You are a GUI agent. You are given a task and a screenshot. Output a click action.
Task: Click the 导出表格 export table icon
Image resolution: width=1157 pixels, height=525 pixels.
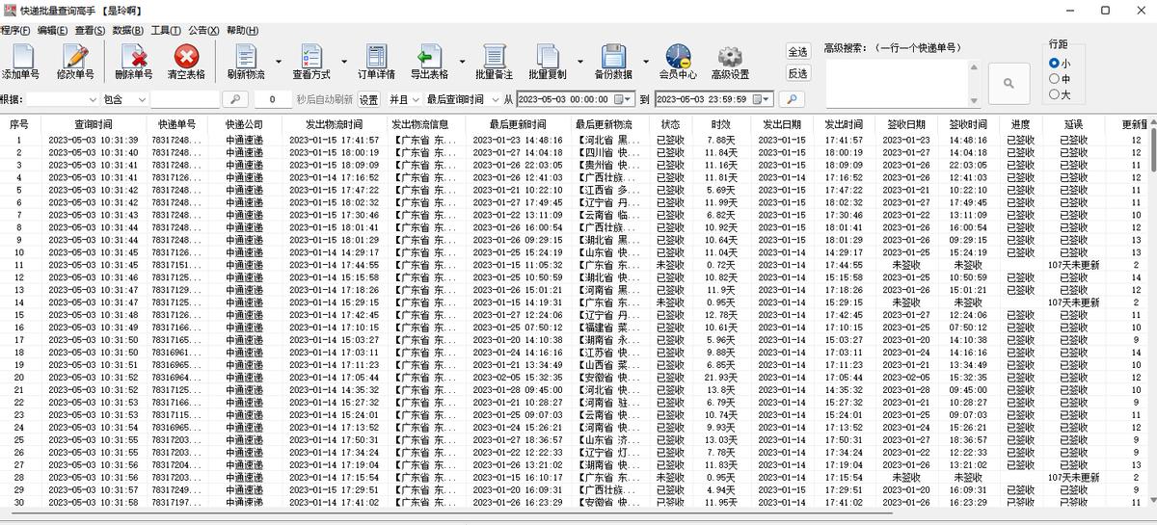[429, 56]
